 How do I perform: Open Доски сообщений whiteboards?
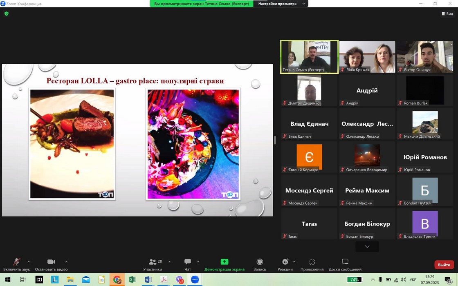[345, 262]
